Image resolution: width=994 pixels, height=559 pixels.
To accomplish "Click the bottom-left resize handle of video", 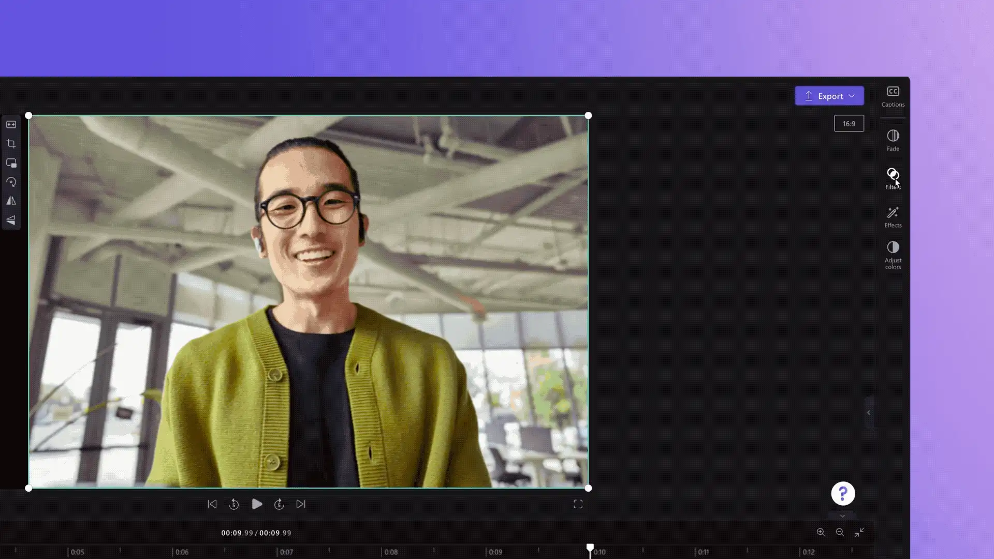I will [28, 488].
